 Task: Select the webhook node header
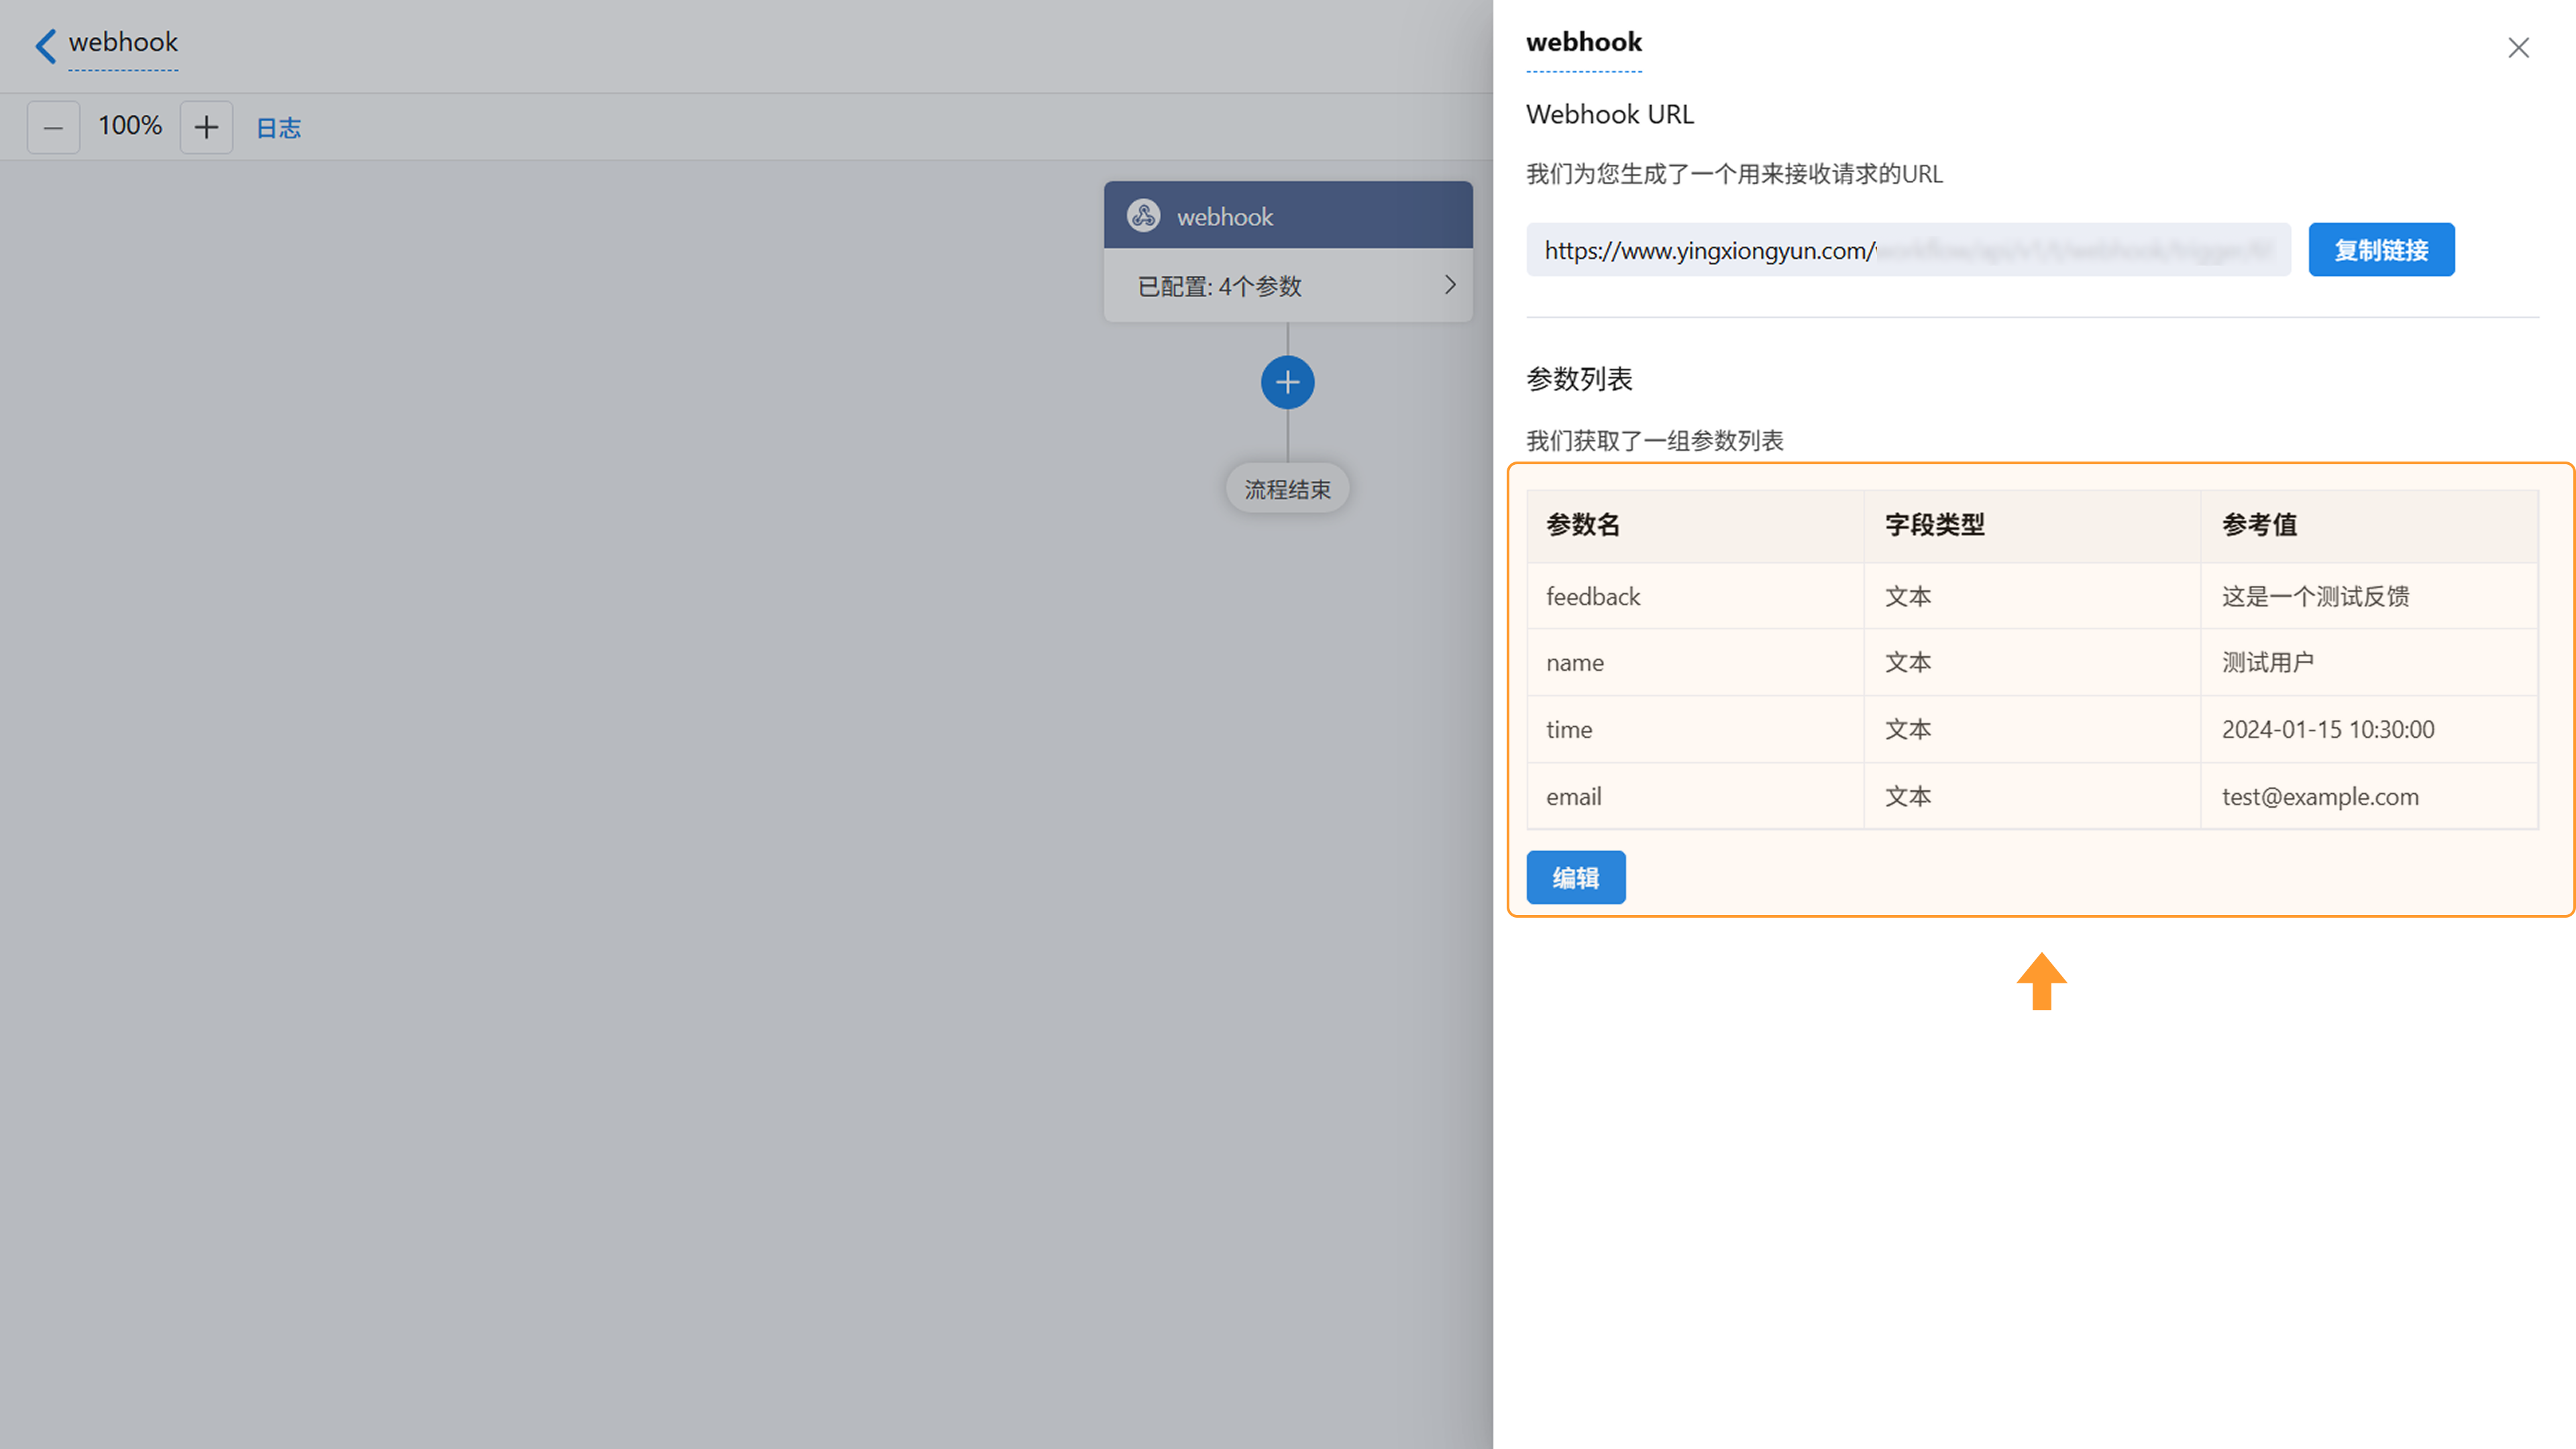[1287, 215]
